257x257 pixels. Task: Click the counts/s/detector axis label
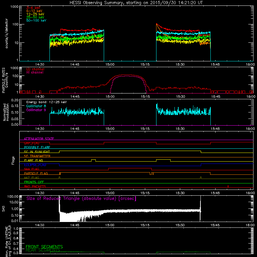click(x=6, y=33)
